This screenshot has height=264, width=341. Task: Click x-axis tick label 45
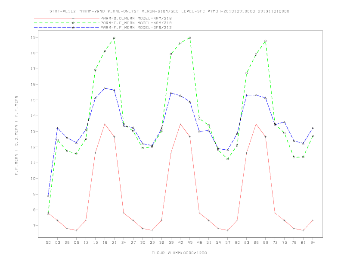point(190,242)
